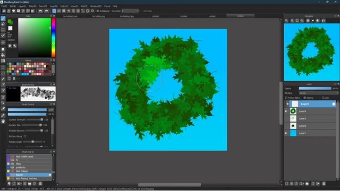340x191 pixels.
Task: Hide Layer1 visibility dot
Action: 286,133
